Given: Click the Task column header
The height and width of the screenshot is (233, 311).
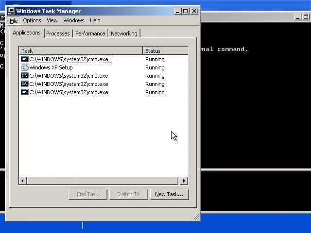Looking at the screenshot, I should click(81, 50).
